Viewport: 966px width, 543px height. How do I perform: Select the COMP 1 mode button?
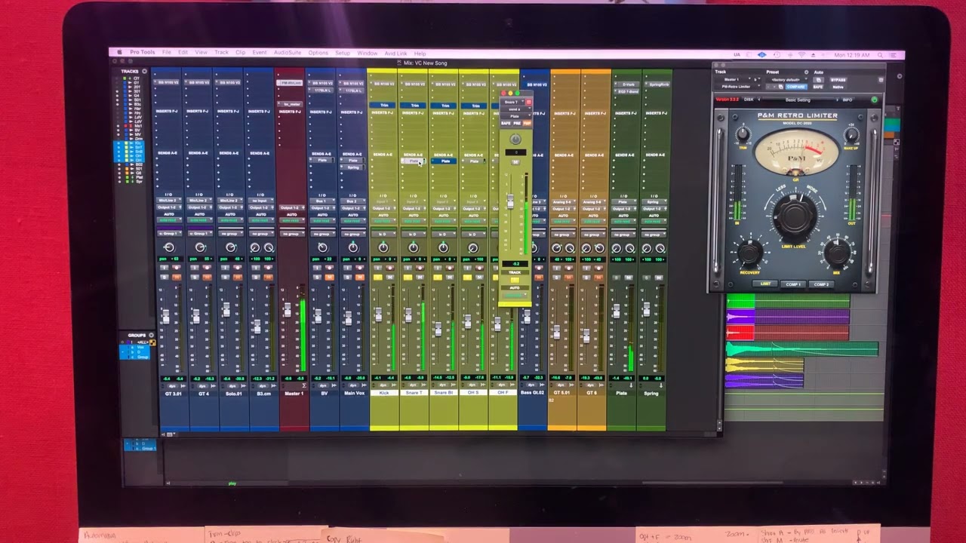tap(793, 284)
